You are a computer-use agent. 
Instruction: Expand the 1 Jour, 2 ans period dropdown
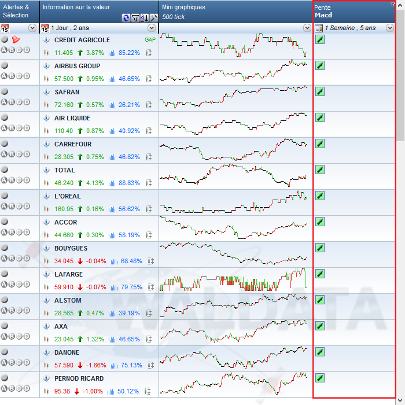point(152,28)
